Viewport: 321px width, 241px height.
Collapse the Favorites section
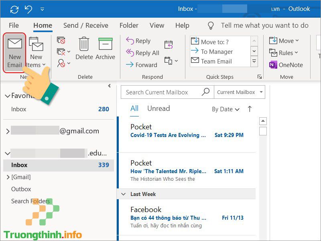click(8, 96)
